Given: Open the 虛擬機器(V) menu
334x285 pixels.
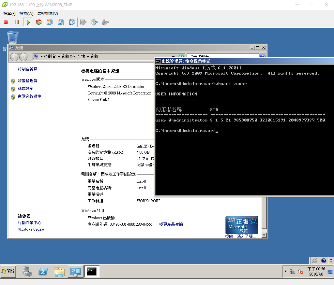Looking at the screenshot, I should [48, 14].
